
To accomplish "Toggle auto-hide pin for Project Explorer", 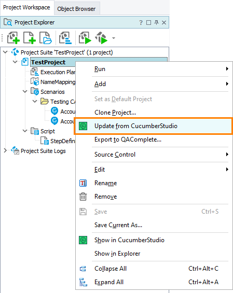I will coord(156,23).
